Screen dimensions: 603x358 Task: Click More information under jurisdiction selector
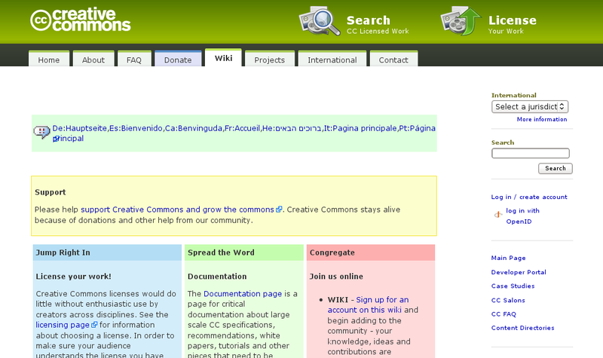[x=541, y=119]
